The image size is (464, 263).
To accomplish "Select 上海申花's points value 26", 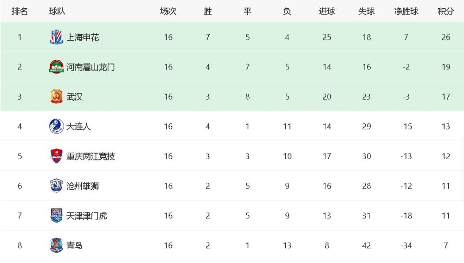I will tap(445, 37).
